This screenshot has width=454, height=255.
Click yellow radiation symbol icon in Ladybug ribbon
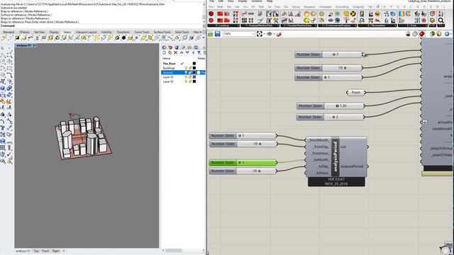point(353,13)
